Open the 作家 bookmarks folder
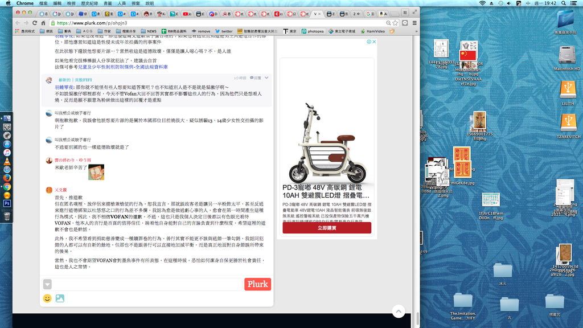Screen dimensions: 583x328 pos(104,31)
